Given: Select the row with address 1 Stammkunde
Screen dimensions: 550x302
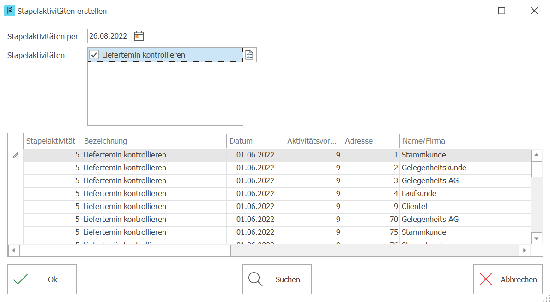Looking at the screenshot, I should tap(277, 155).
